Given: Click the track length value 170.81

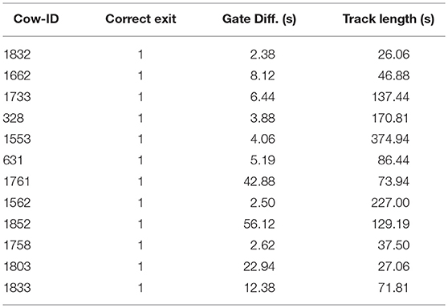Looking at the screenshot, I should pos(390,118).
